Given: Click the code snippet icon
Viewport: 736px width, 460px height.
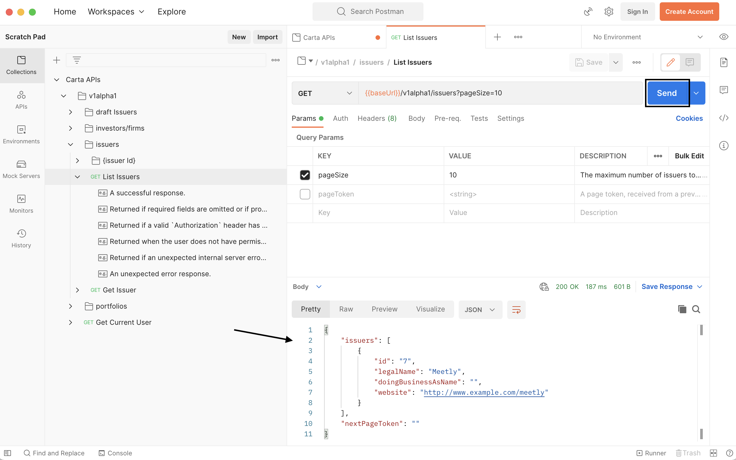Looking at the screenshot, I should click(724, 118).
